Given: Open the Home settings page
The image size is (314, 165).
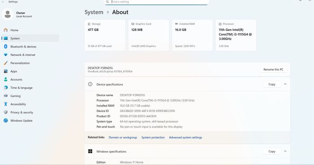Looking at the screenshot, I should (x=30, y=30).
